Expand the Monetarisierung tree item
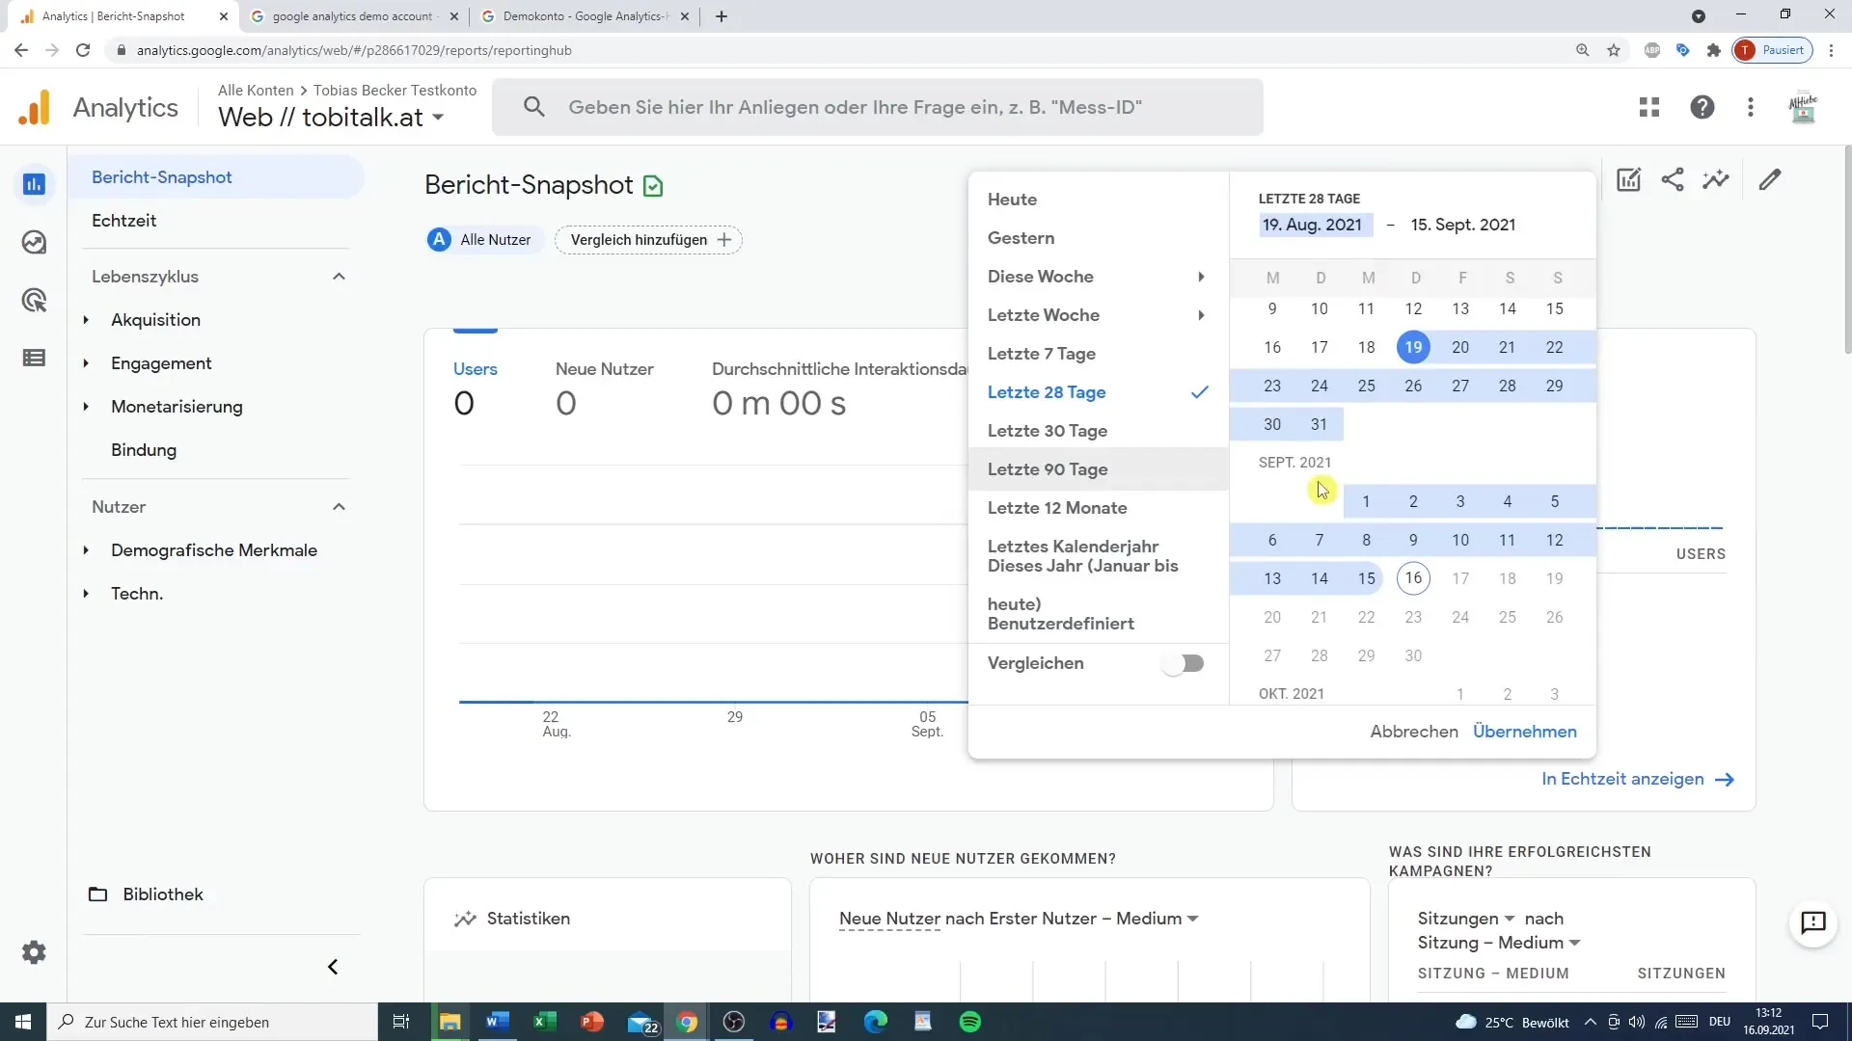The width and height of the screenshot is (1852, 1041). (x=86, y=407)
